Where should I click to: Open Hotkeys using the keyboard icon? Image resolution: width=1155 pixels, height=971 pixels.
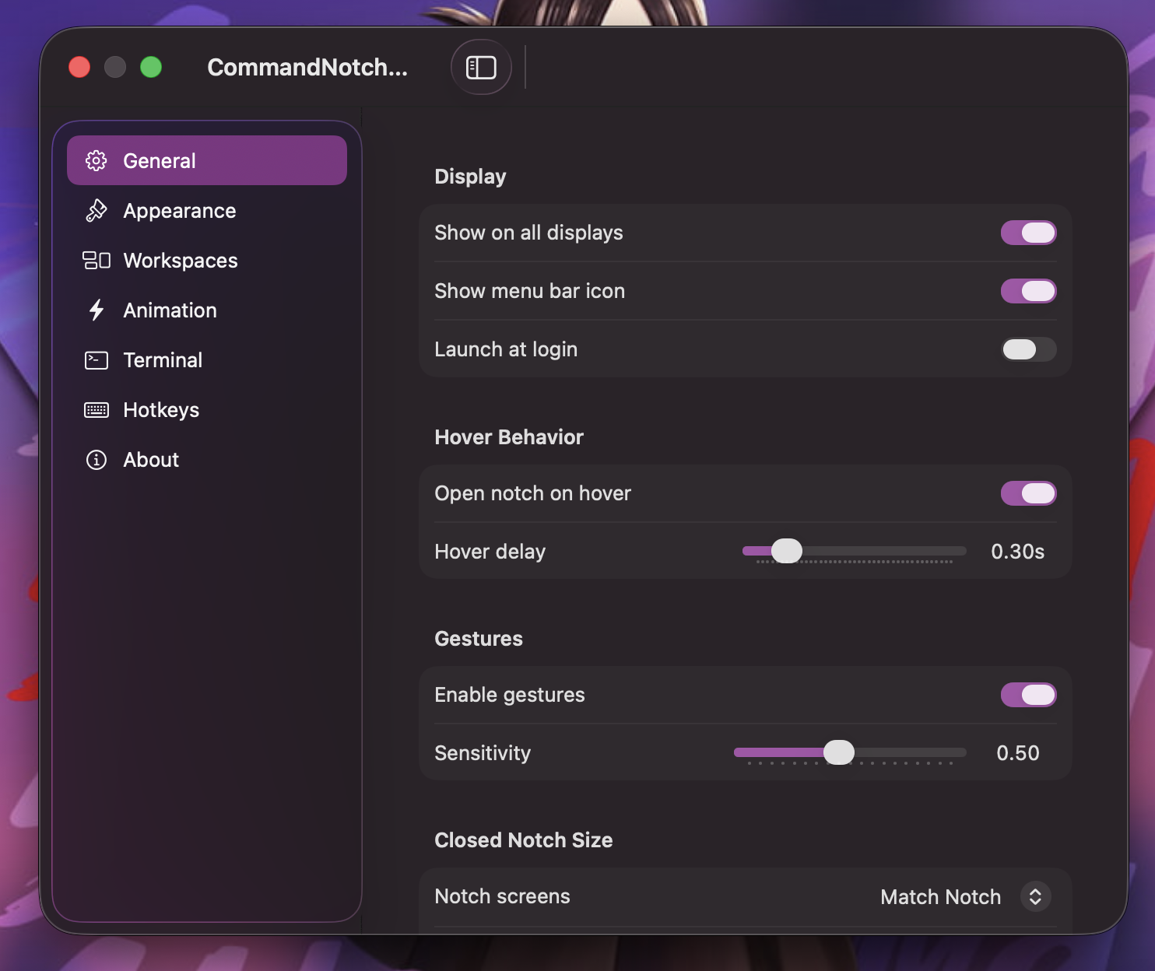96,409
